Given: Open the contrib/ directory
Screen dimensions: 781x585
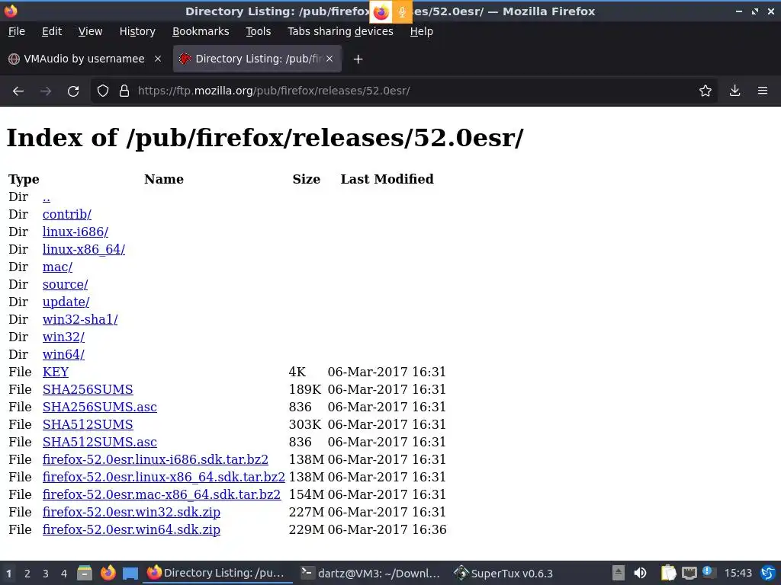Looking at the screenshot, I should click(x=67, y=214).
